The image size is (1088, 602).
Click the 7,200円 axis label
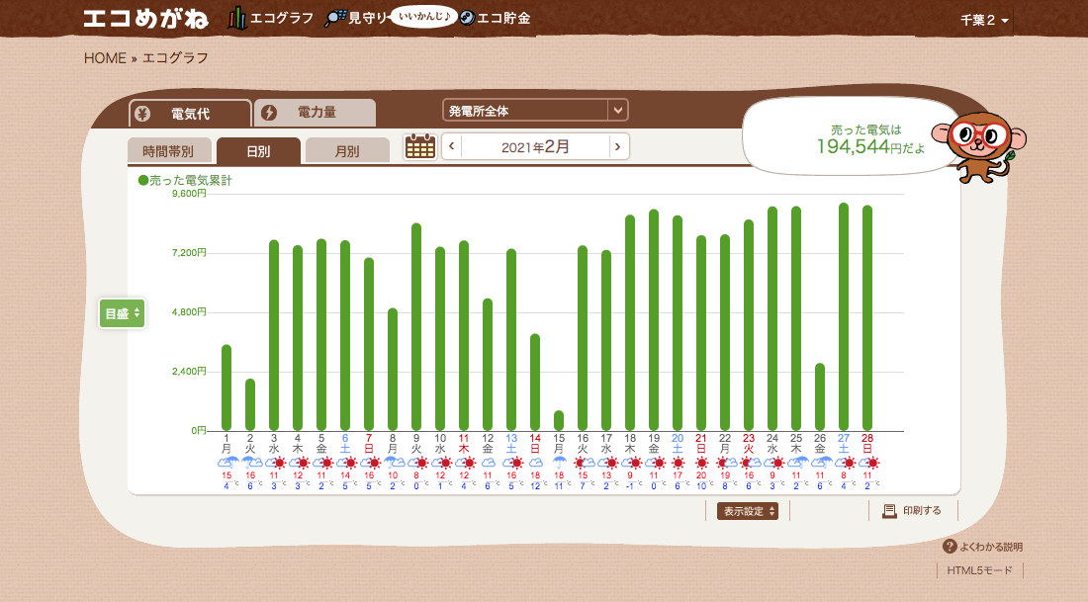[x=190, y=252]
